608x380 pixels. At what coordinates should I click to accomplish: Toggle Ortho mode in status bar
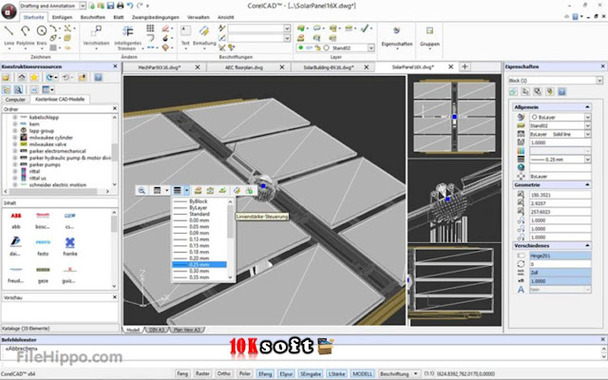tap(224, 373)
